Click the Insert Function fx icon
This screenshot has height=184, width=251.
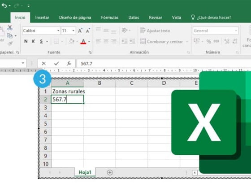click(69, 63)
